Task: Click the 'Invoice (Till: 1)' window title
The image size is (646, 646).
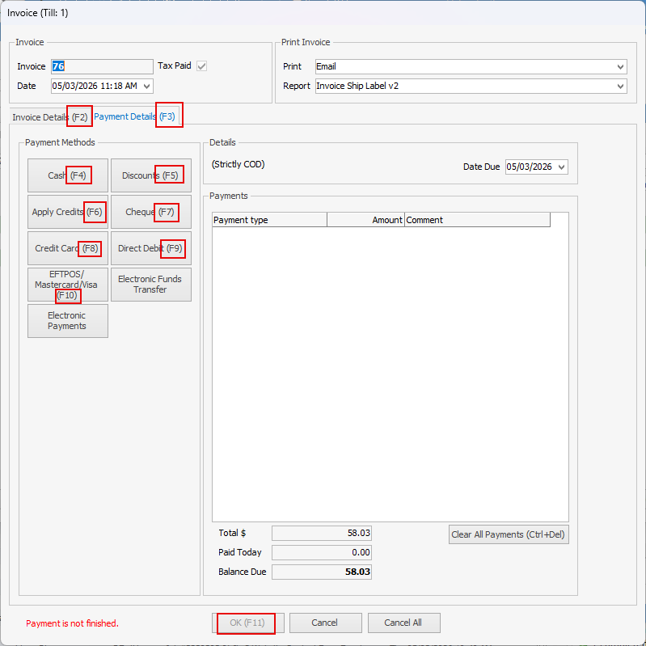Action: pyautogui.click(x=37, y=13)
